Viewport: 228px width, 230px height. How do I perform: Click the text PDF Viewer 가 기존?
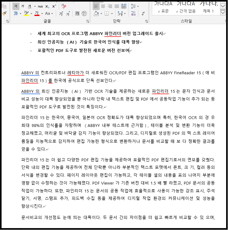point(110,183)
